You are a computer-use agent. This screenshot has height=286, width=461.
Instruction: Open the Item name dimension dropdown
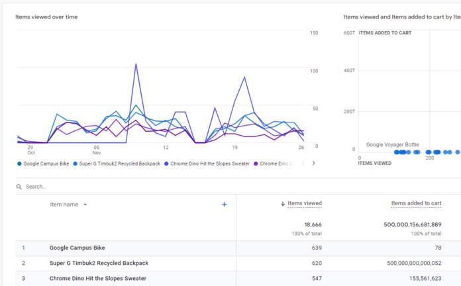85,205
